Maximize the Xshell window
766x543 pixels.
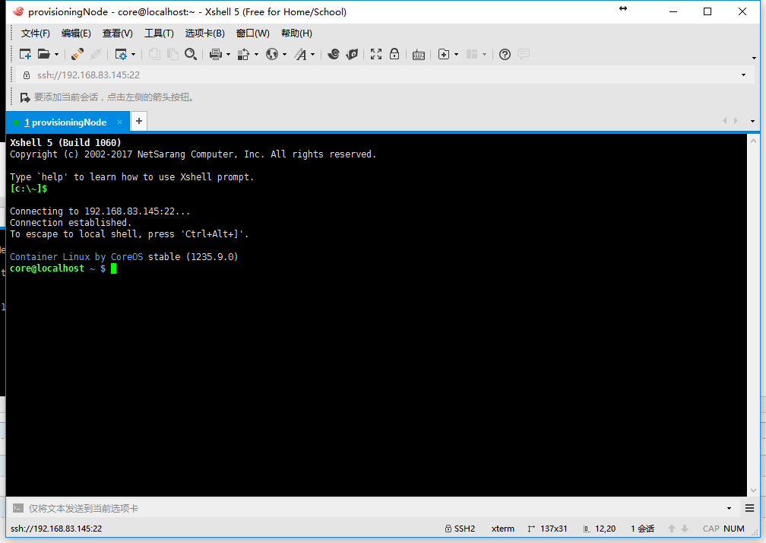(707, 11)
